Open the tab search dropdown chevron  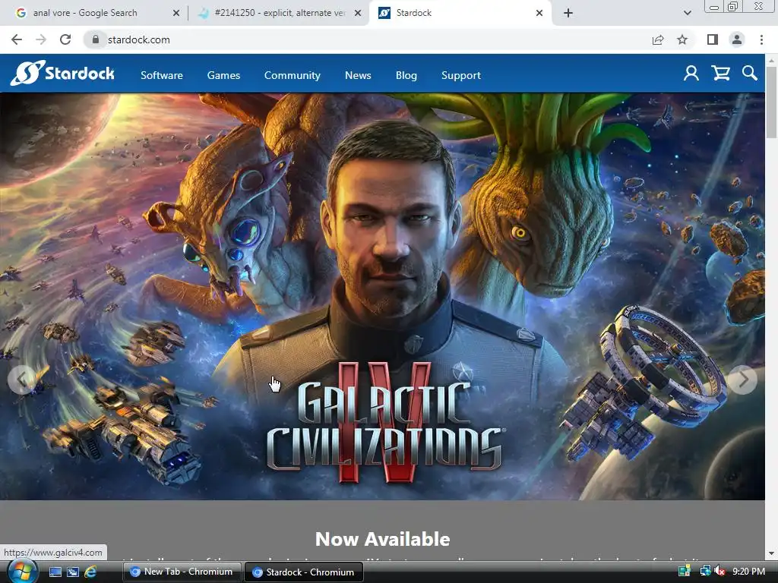(x=687, y=13)
